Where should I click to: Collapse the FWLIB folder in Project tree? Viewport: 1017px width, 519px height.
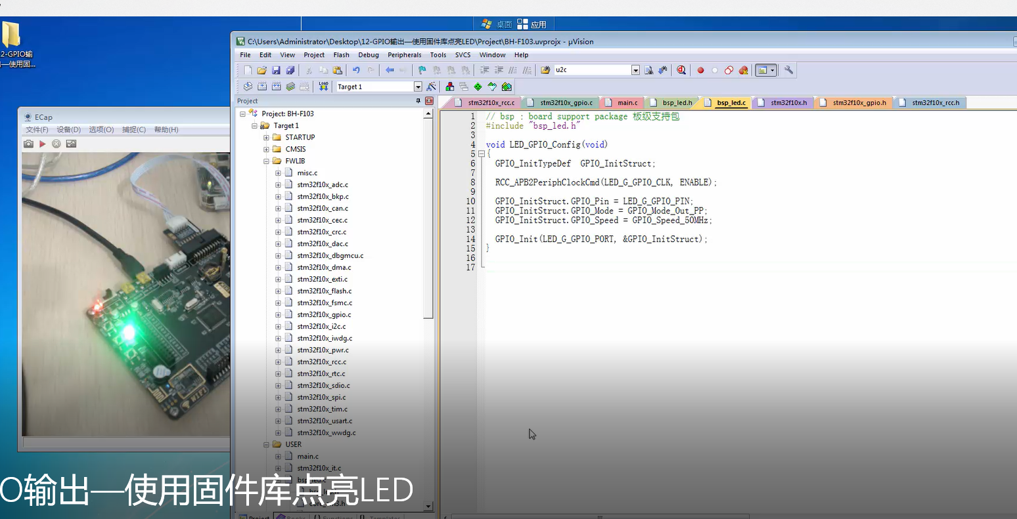[x=267, y=161]
